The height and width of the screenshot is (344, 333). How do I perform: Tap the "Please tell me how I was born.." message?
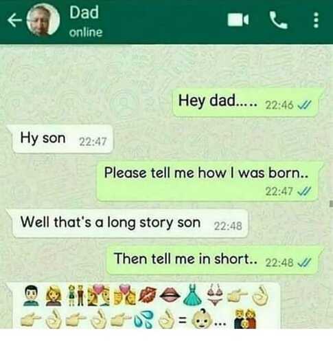coord(209,181)
